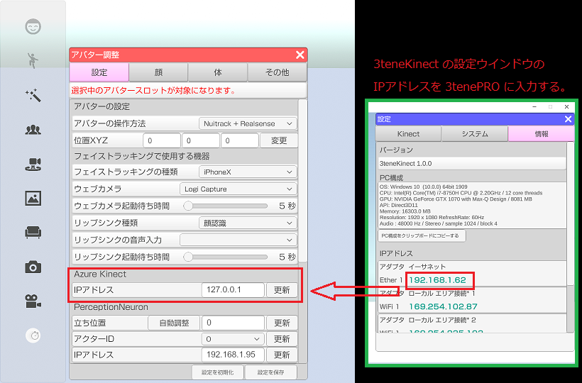Click the 自動調整 button for standing position
This screenshot has height=383, width=582.
coord(174,323)
